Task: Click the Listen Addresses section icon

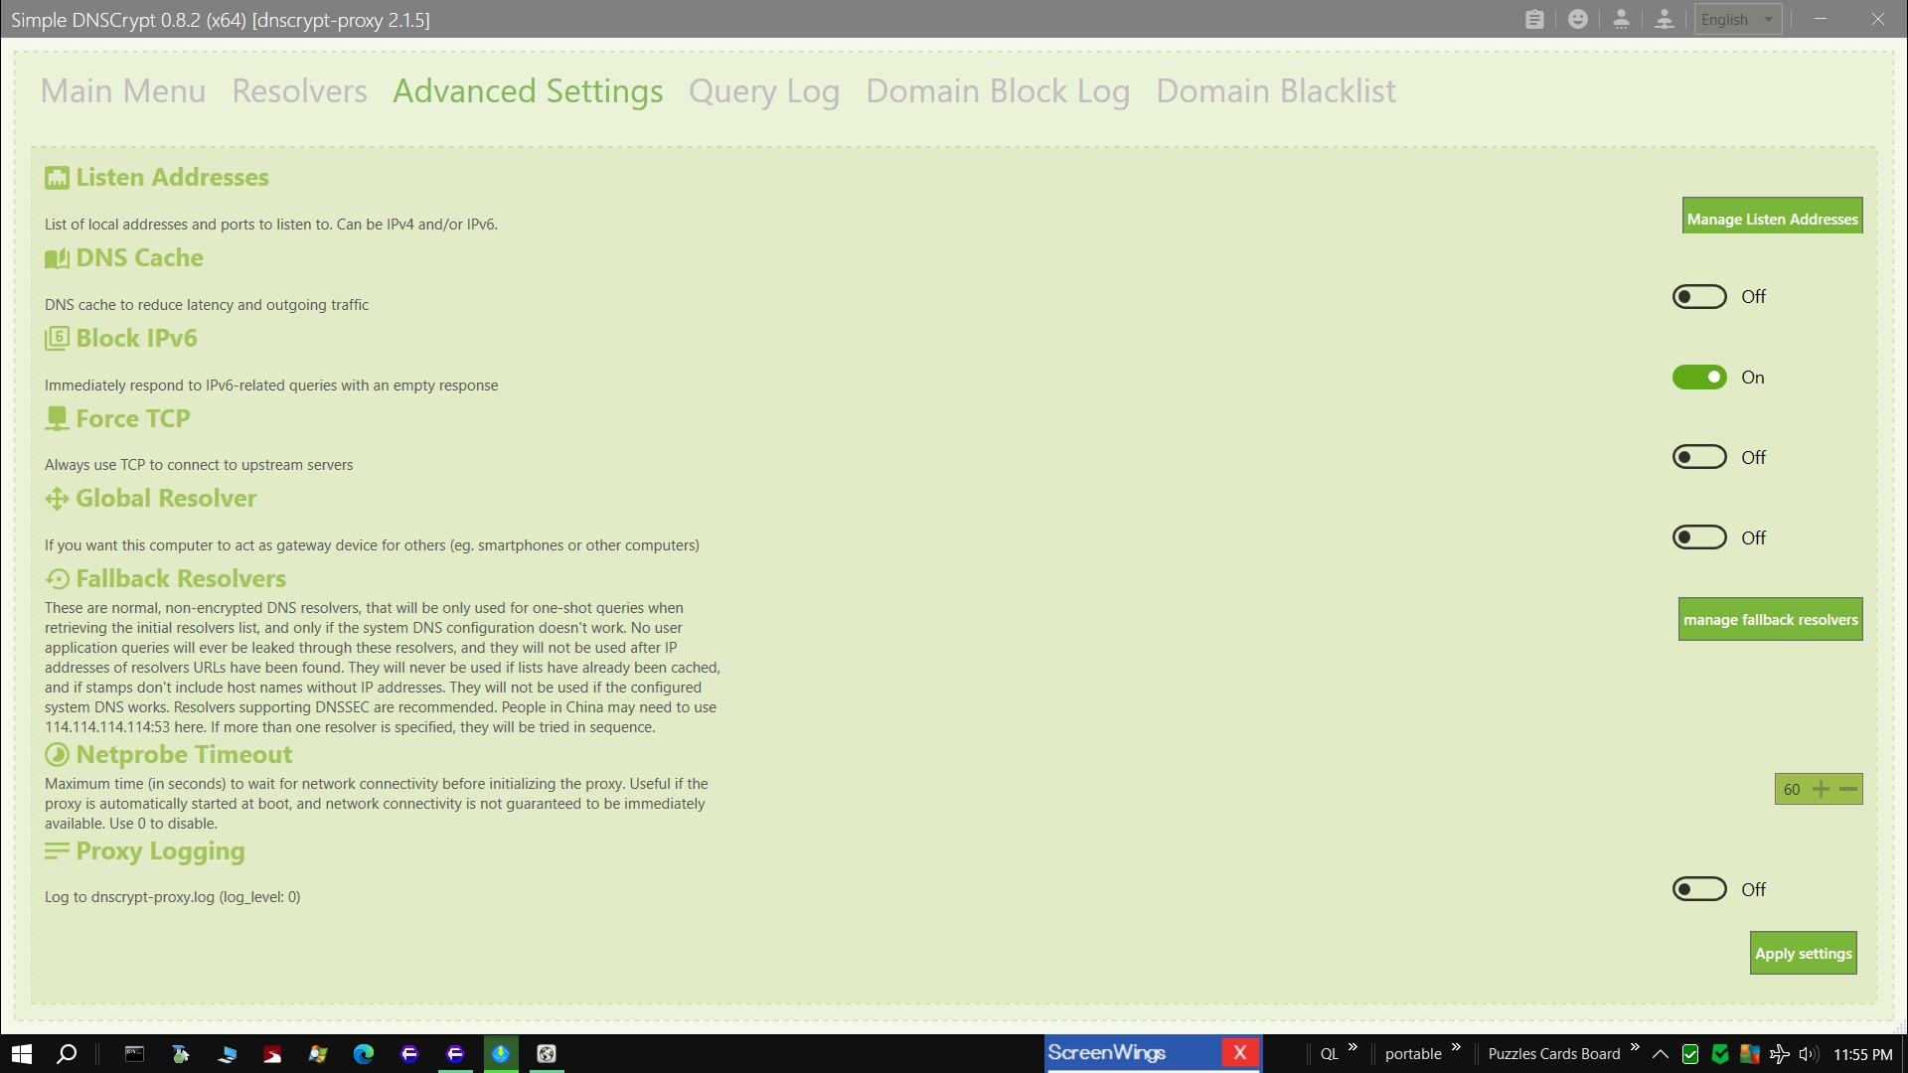Action: tap(57, 178)
